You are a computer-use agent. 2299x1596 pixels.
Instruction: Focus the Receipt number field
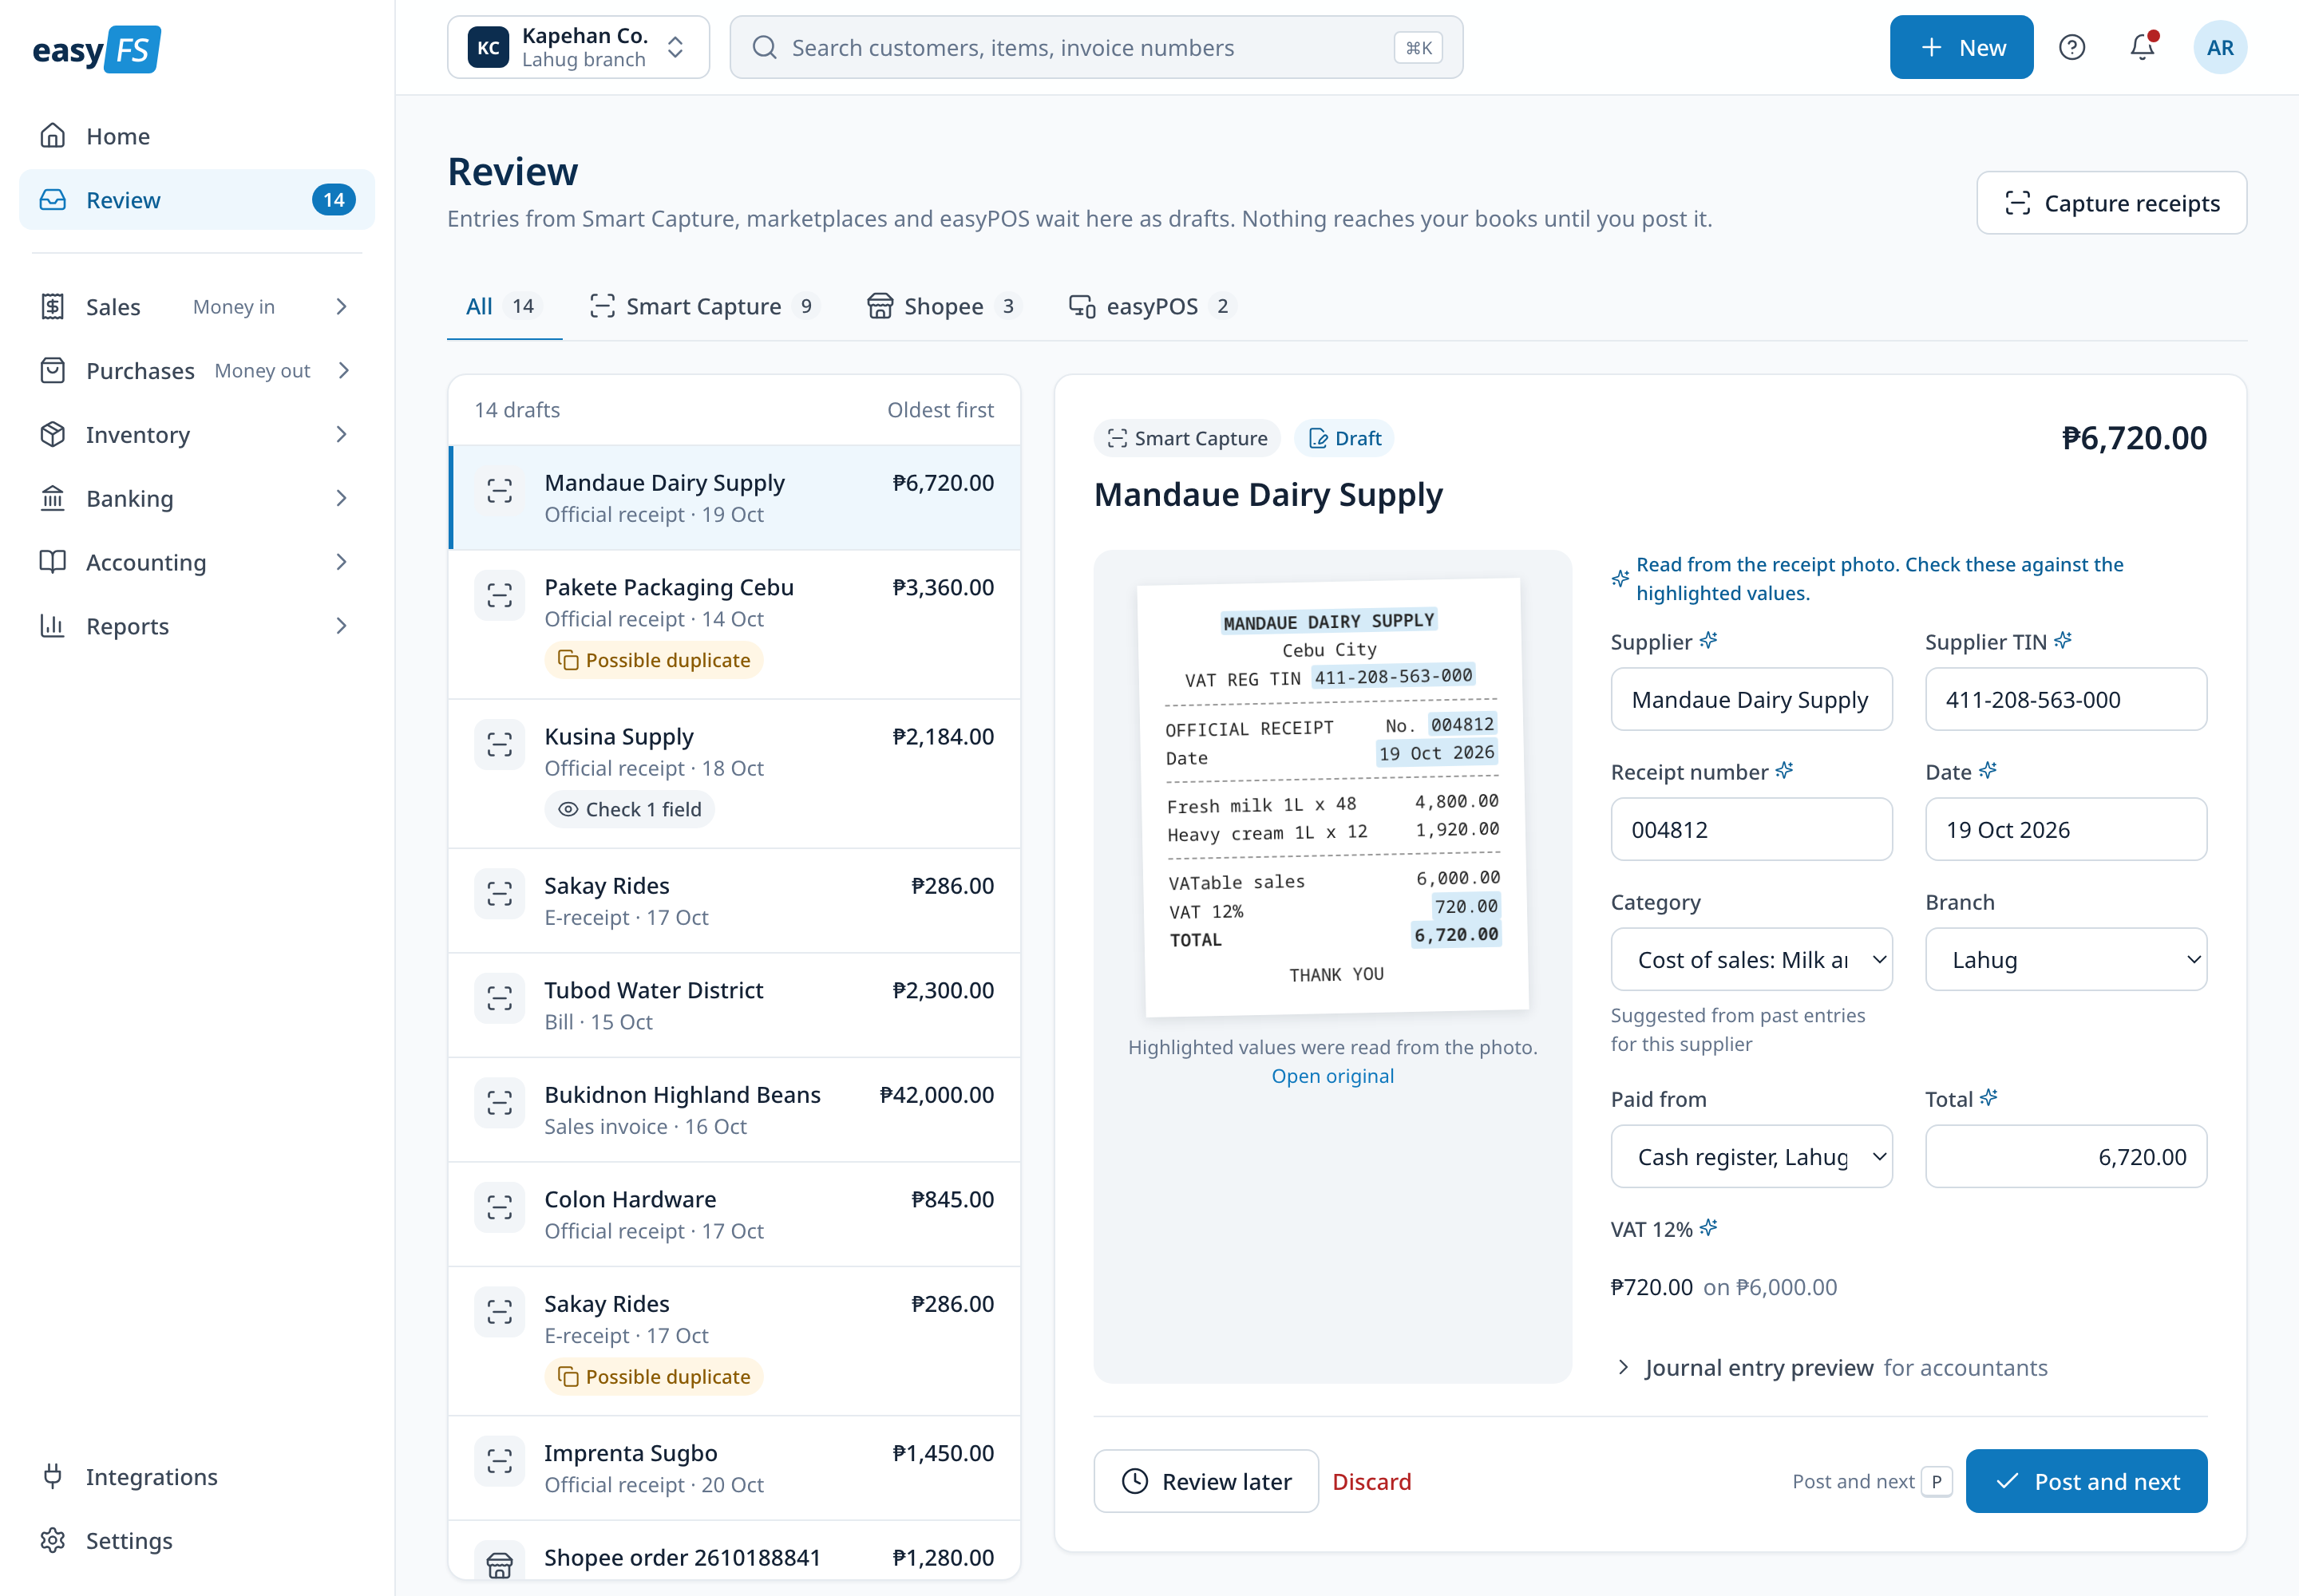click(x=1751, y=829)
